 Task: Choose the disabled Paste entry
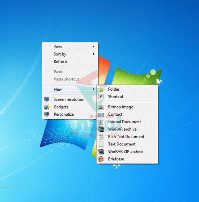tap(70, 72)
